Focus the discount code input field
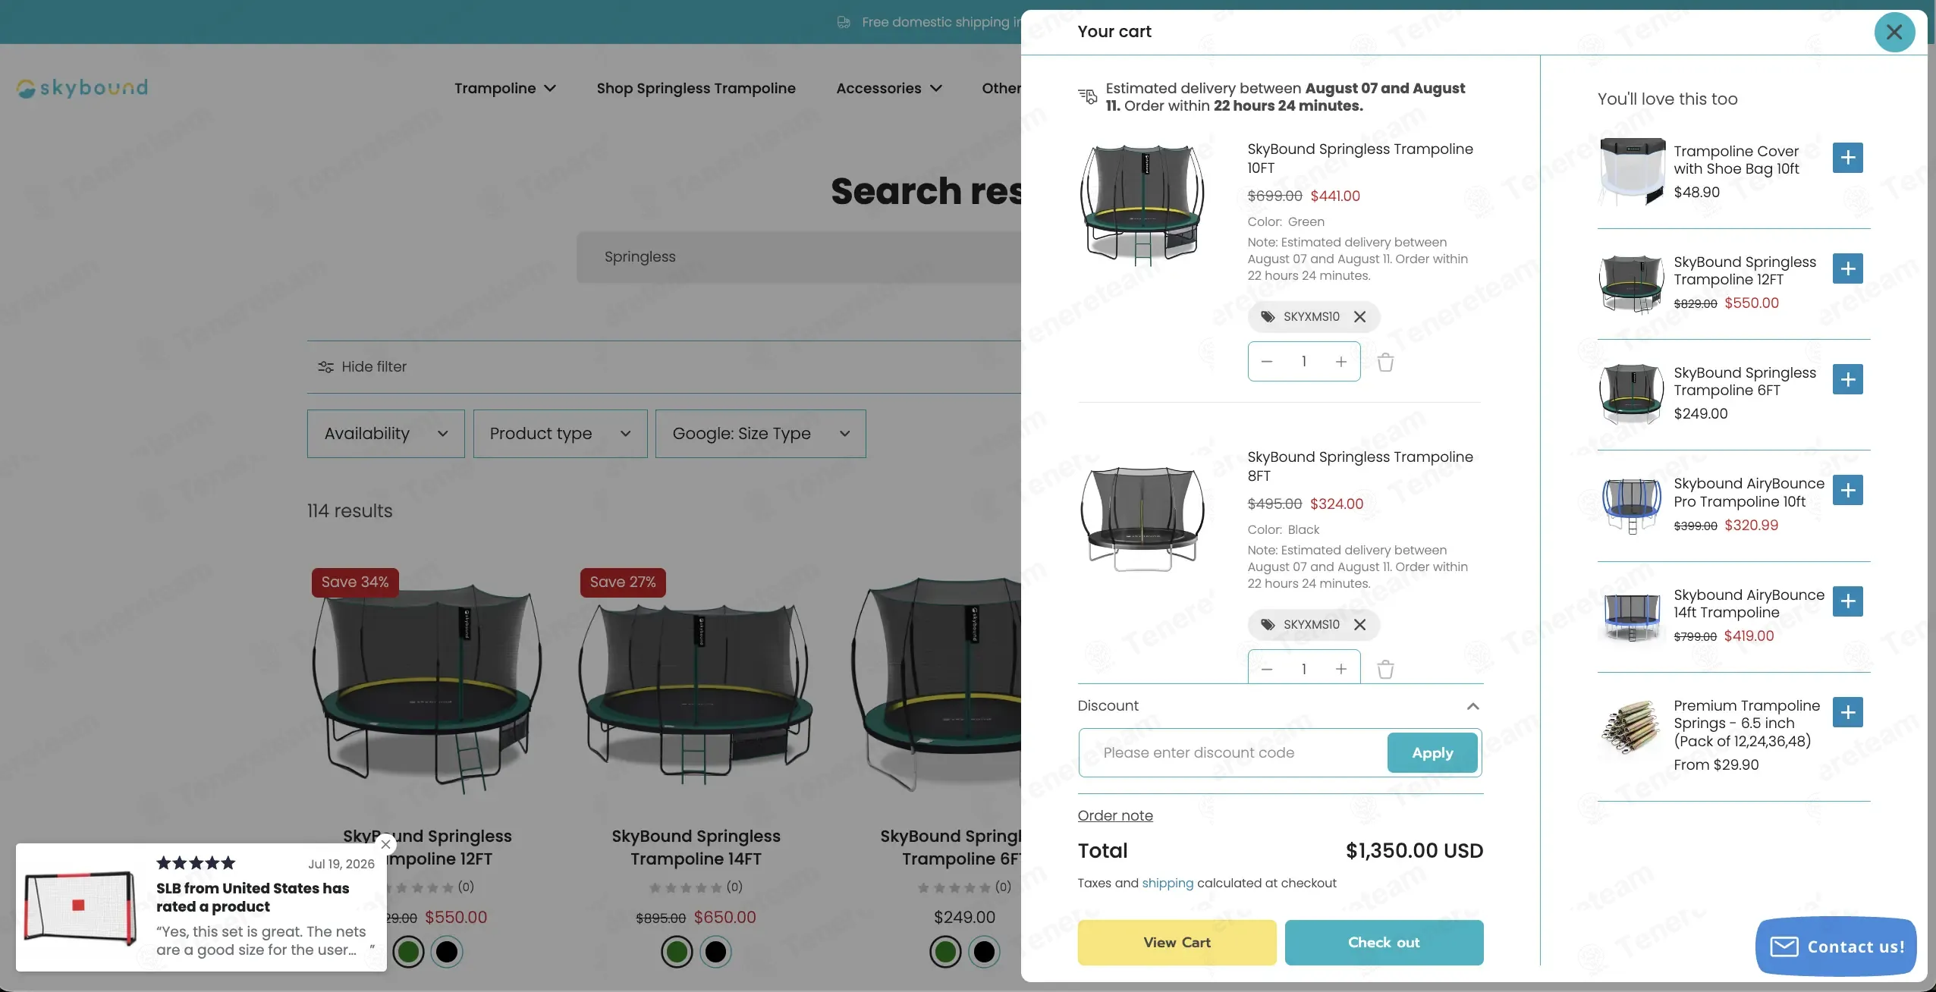Viewport: 1936px width, 992px height. coord(1234,753)
